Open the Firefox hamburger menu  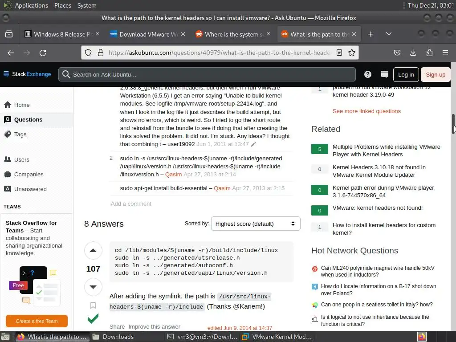[x=445, y=53]
